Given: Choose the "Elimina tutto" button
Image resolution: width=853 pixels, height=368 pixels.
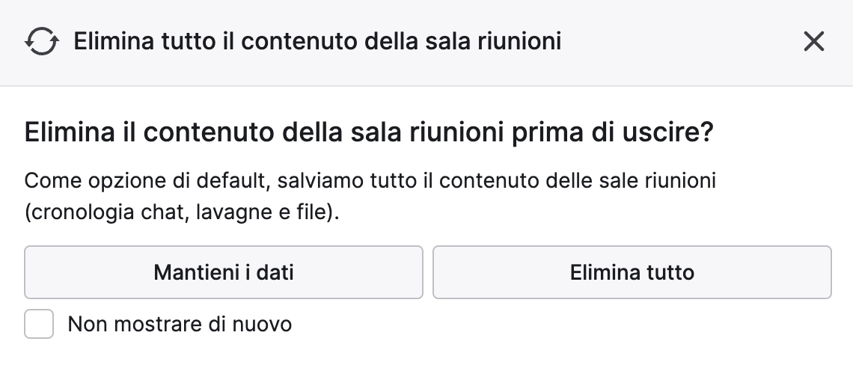Looking at the screenshot, I should 632,272.
